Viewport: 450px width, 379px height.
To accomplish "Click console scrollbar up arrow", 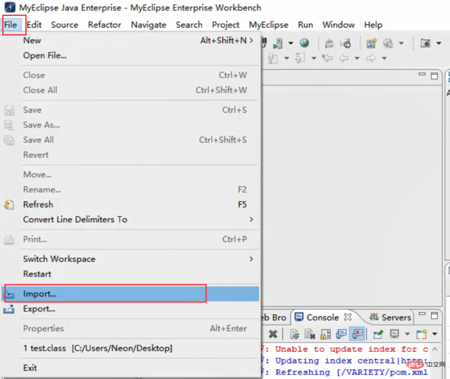I will pos(435,349).
